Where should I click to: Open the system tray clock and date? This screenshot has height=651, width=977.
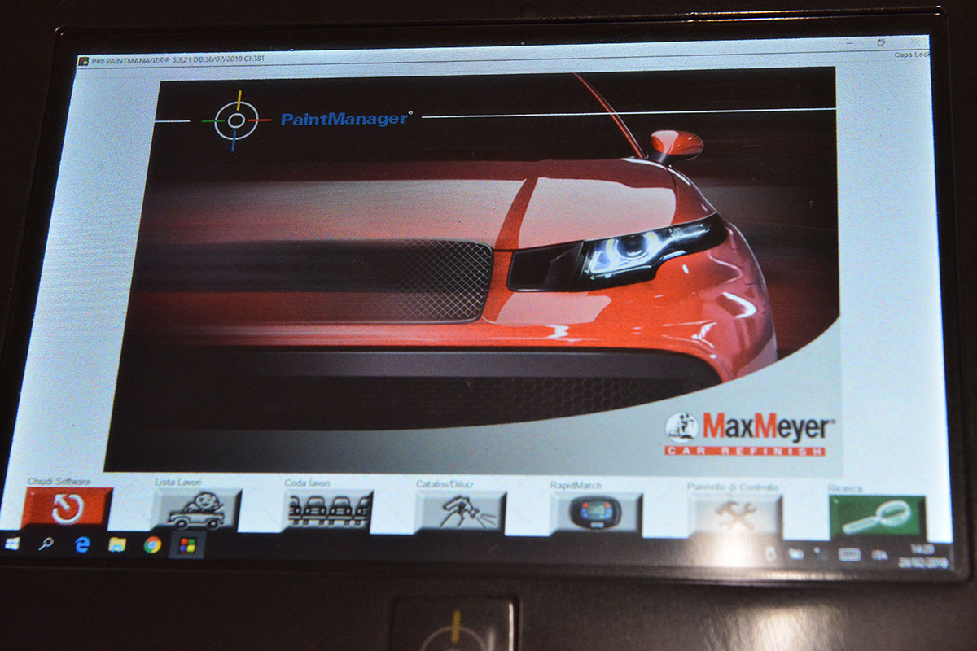click(x=925, y=557)
